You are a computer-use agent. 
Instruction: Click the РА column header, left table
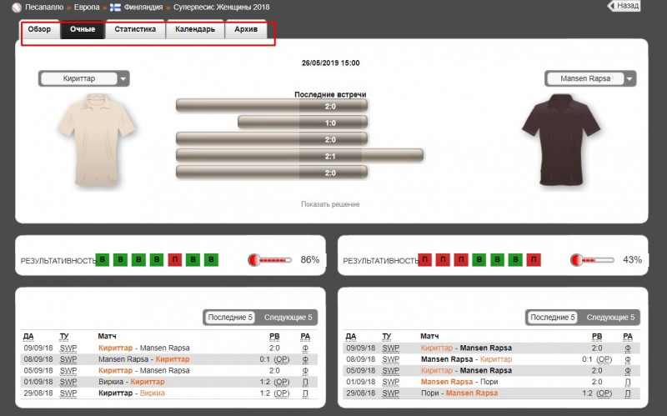point(305,337)
